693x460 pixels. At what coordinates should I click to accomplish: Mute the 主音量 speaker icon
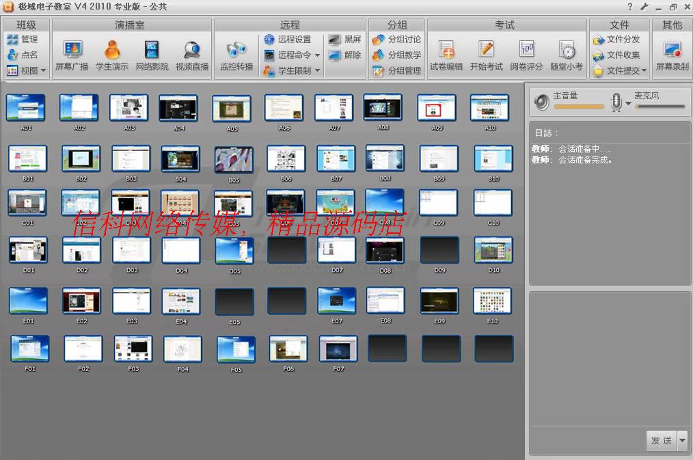pos(542,103)
